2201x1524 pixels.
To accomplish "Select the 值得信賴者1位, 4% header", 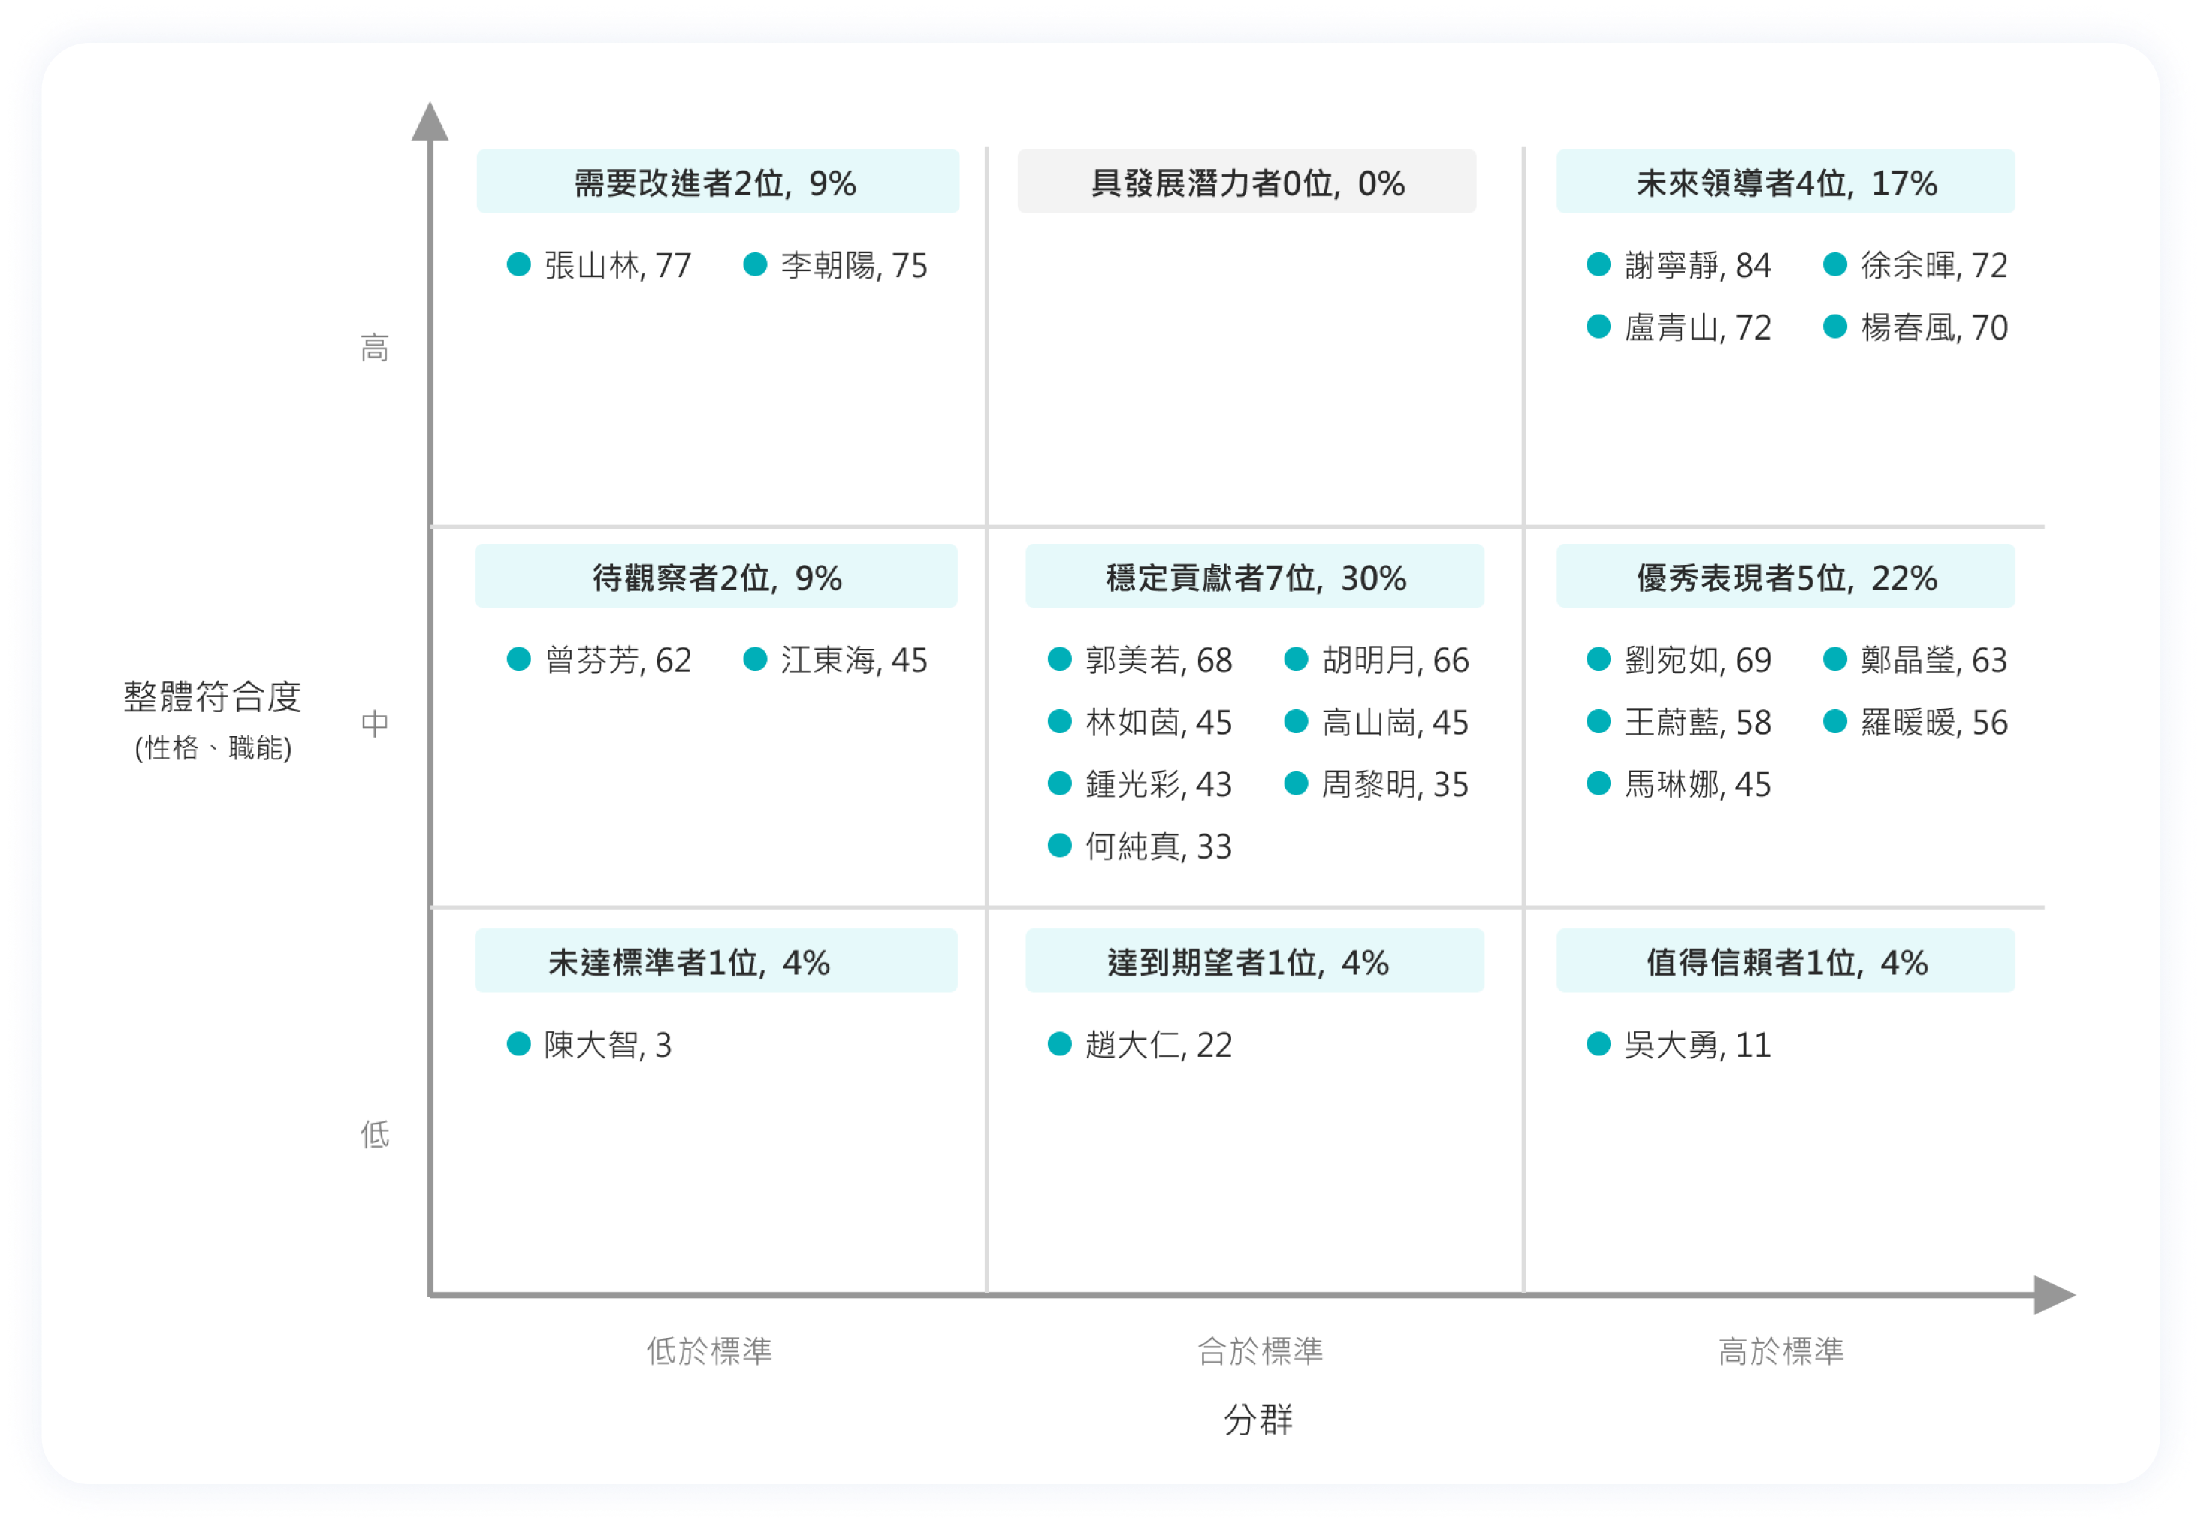I will coord(1785,961).
